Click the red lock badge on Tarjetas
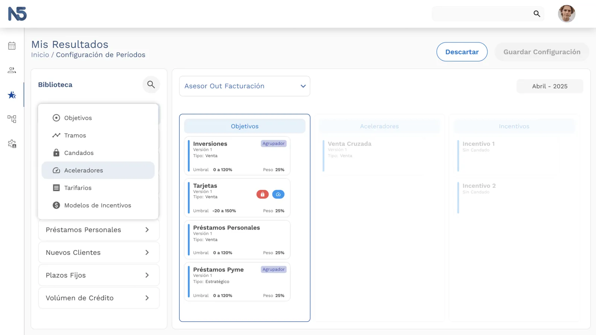Viewport: 596px width, 335px height. 263,194
